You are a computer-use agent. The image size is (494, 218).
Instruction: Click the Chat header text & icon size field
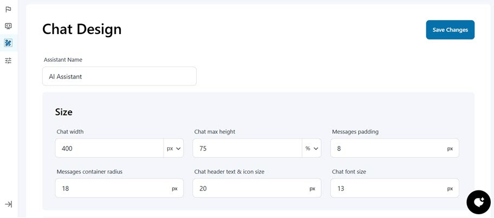point(250,188)
